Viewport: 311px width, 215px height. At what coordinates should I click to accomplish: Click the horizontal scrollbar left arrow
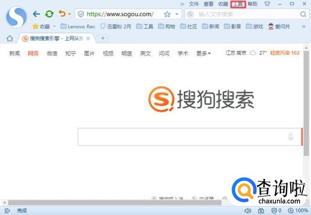coord(5,203)
